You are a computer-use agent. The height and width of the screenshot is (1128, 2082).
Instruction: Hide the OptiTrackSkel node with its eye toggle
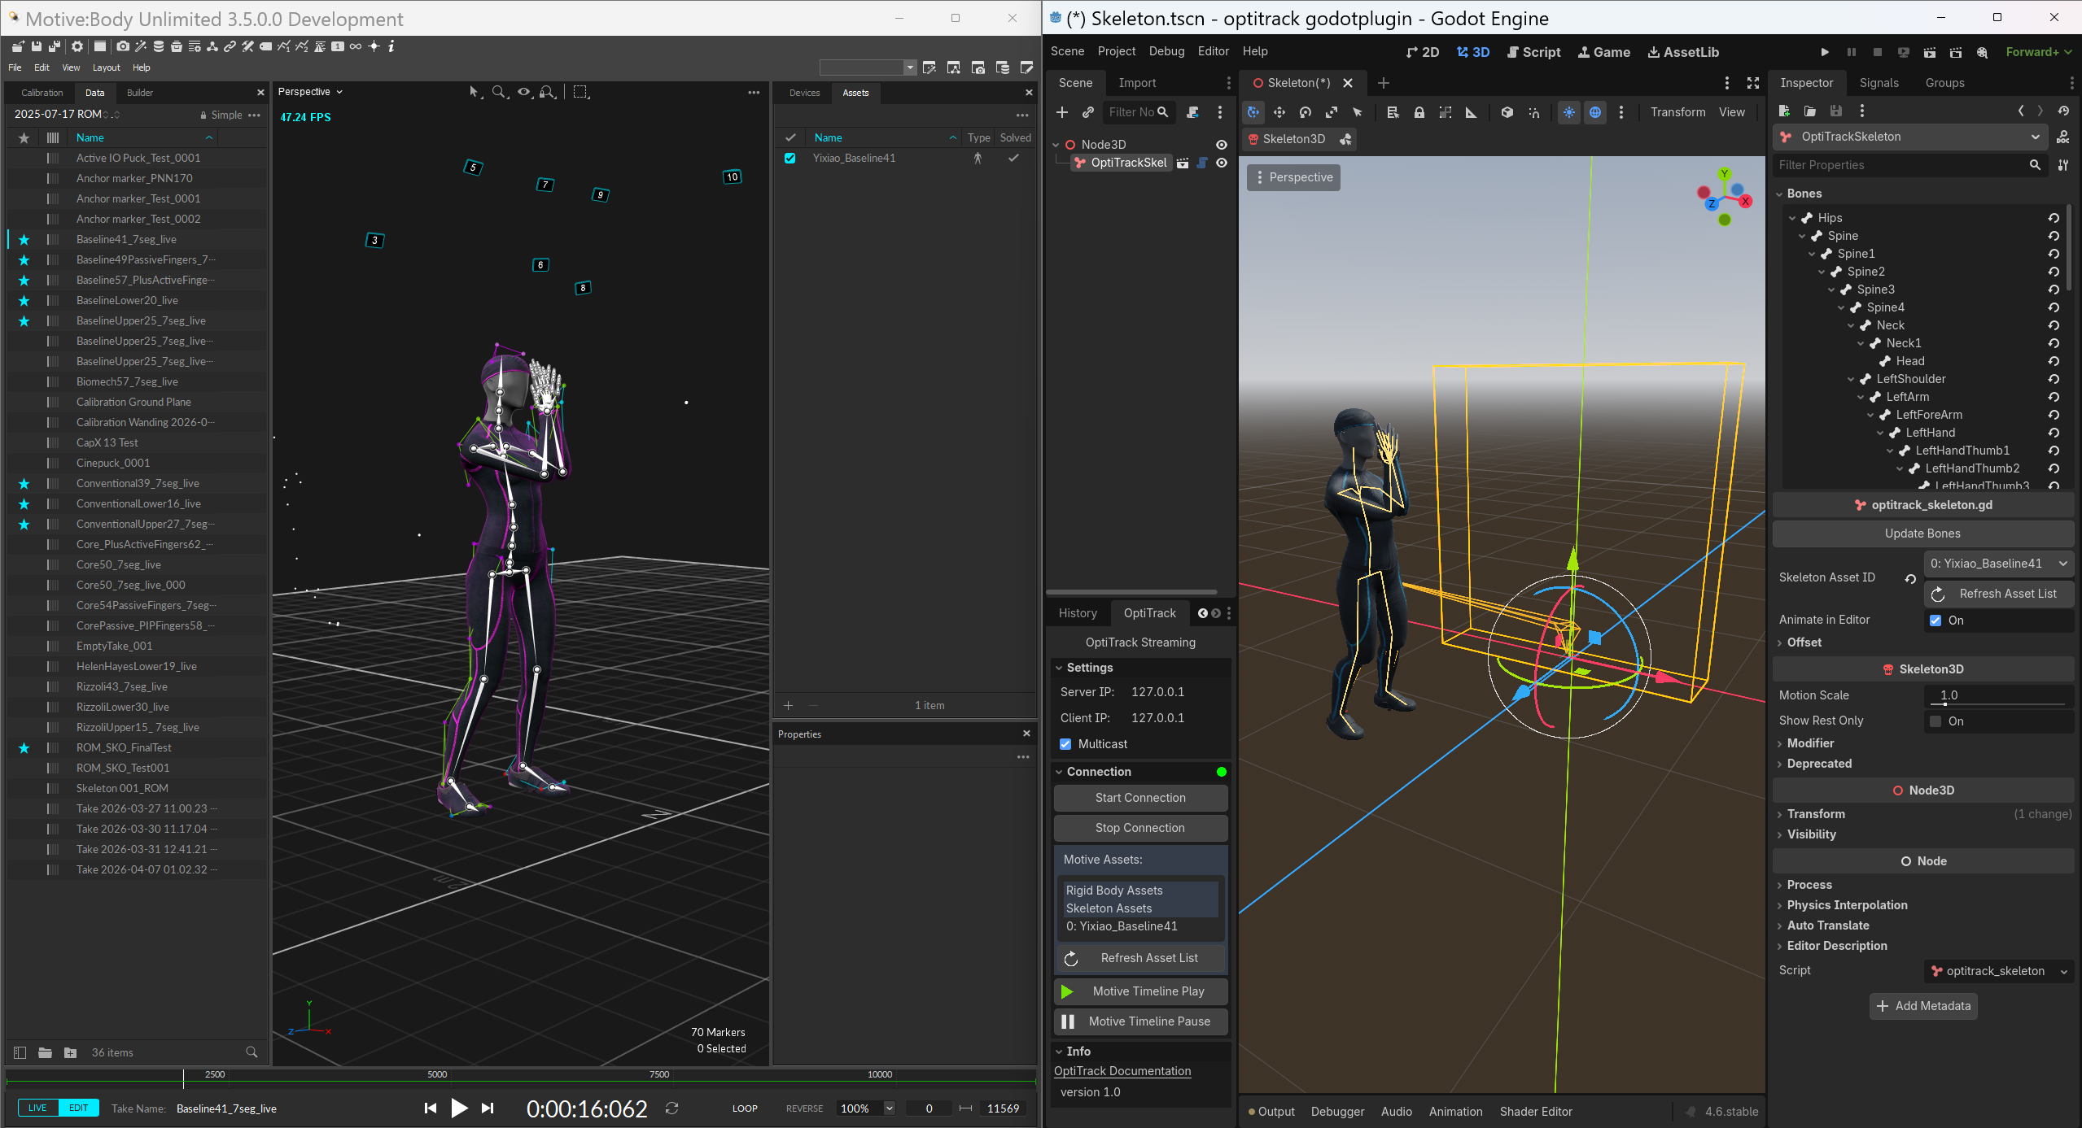1222,162
